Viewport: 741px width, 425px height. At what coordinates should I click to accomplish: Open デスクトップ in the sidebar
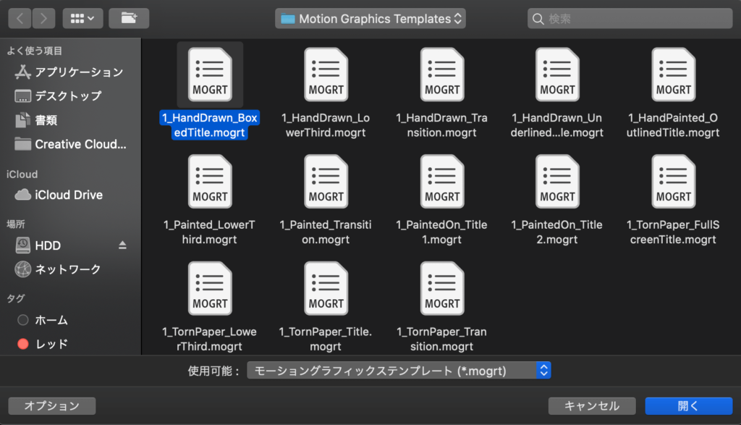[x=59, y=96]
